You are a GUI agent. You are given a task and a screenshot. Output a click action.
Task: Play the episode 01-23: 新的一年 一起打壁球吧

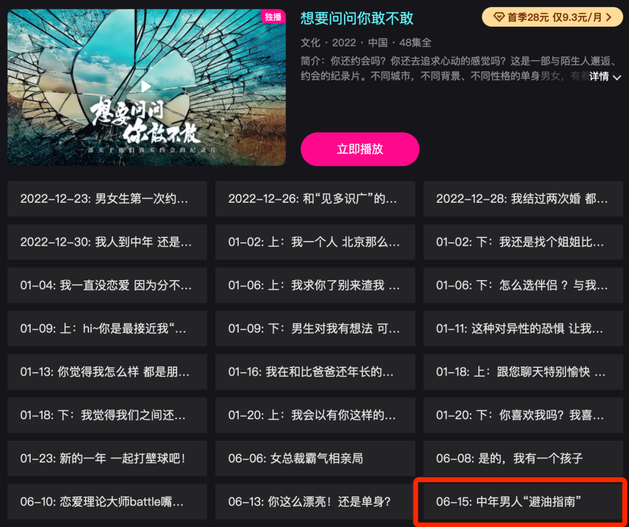point(107,458)
